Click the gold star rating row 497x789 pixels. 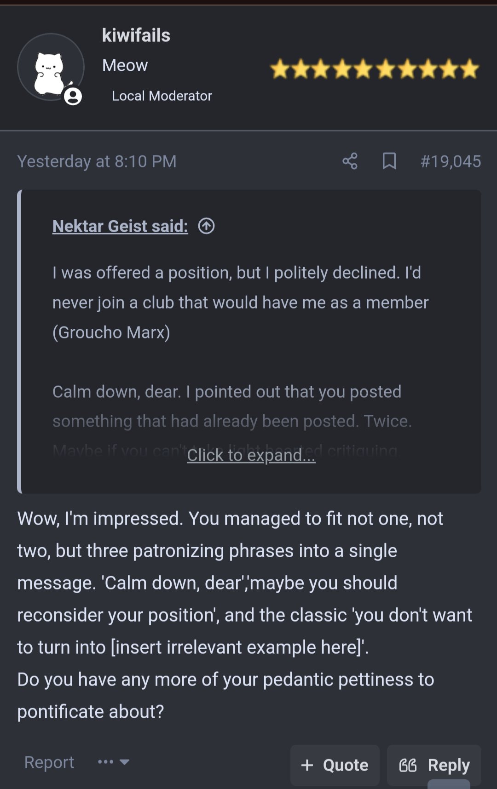point(375,69)
